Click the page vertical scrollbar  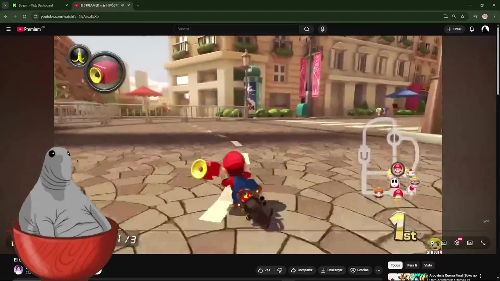[x=498, y=60]
